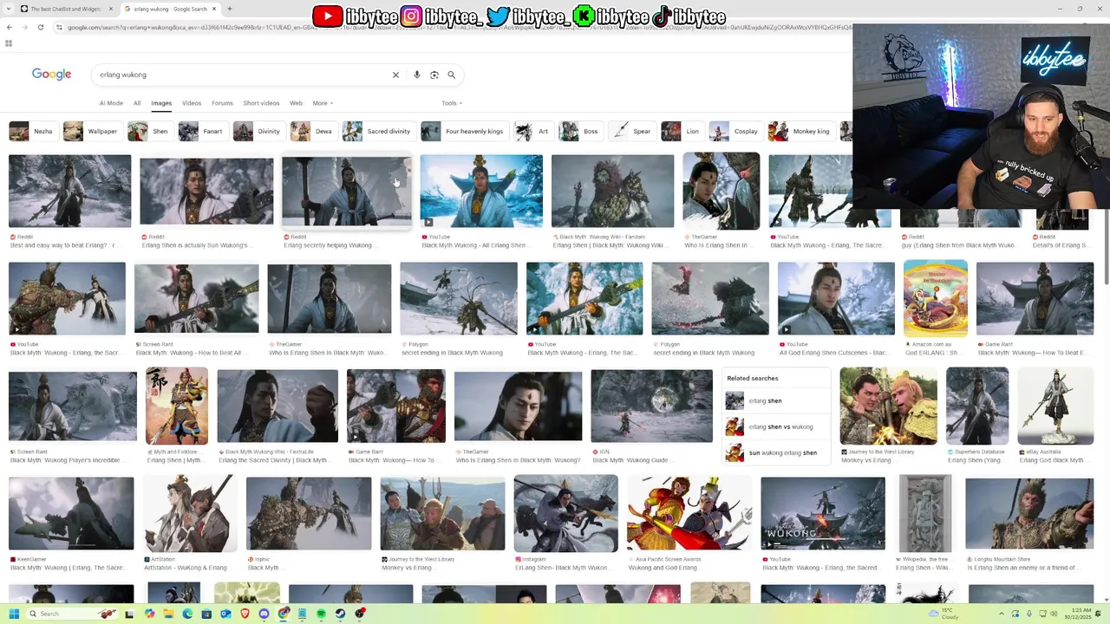
Task: Open Steam from the taskbar
Action: click(340, 614)
